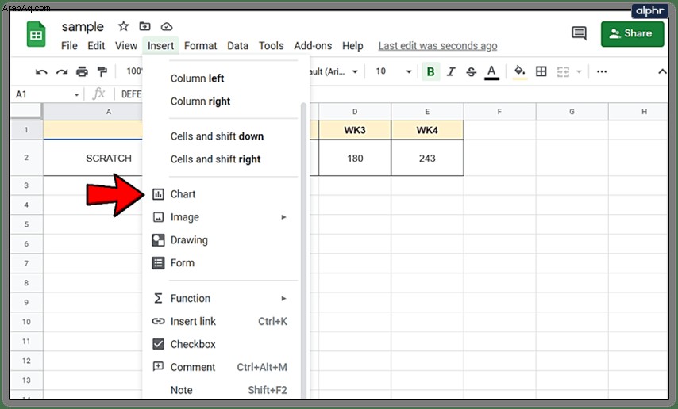
Task: Open comment history speech bubble icon
Action: coord(579,32)
